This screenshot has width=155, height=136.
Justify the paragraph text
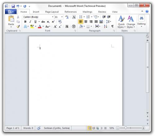click(x=96, y=22)
